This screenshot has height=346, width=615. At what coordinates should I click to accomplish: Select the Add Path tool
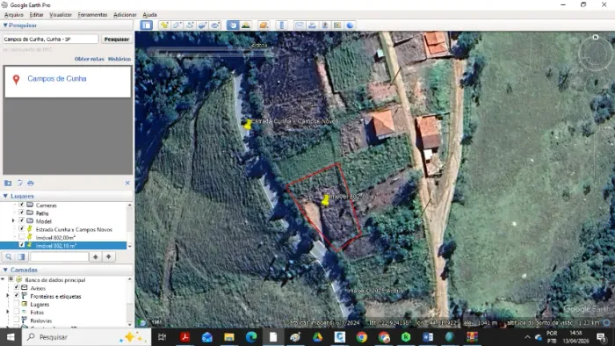(x=190, y=25)
